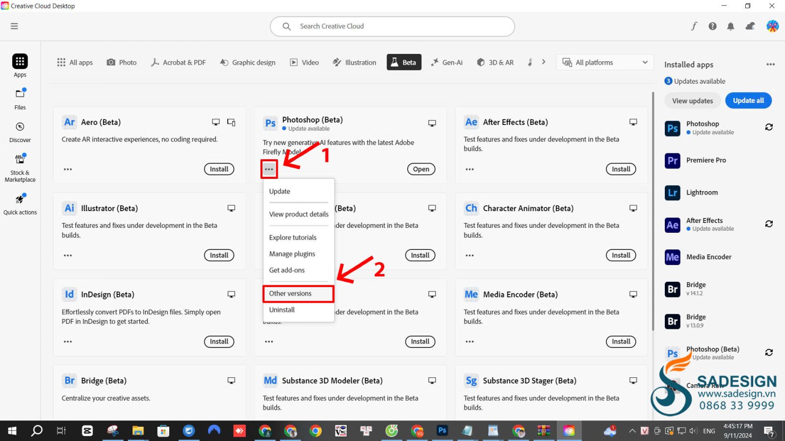Open Discover in the sidebar
This screenshot has height=441, width=785.
pos(20,132)
